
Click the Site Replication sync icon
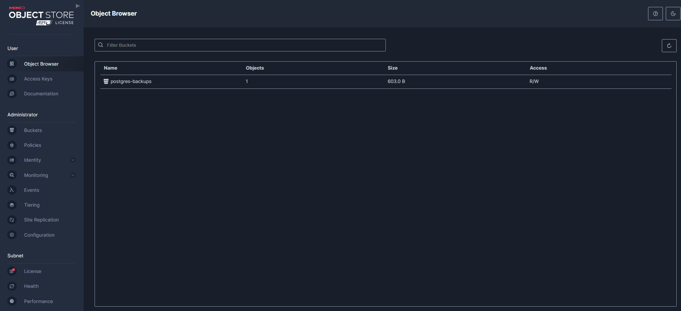tap(12, 220)
